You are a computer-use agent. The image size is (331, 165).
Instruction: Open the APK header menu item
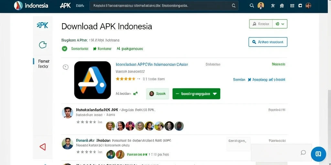(x=65, y=6)
